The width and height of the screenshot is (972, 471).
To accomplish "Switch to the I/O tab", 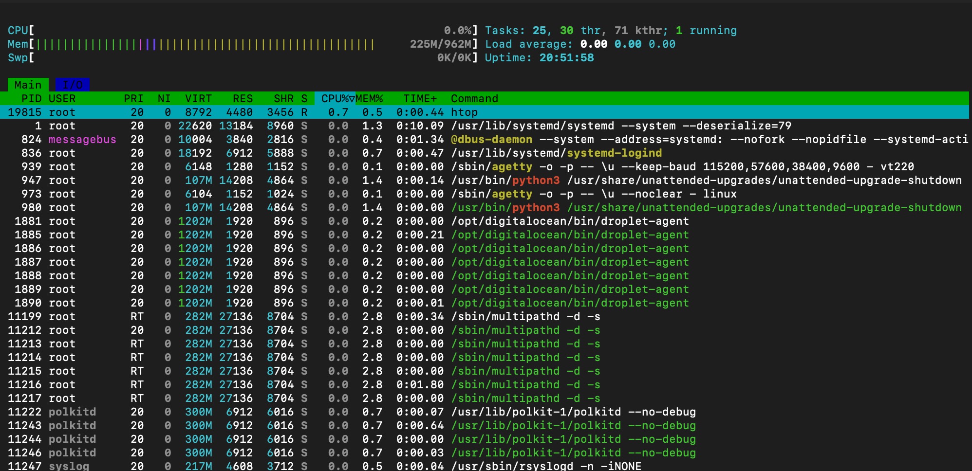I will [x=73, y=85].
